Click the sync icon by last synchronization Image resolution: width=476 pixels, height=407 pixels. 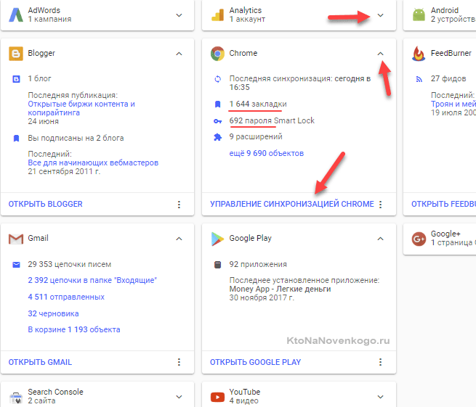(218, 79)
